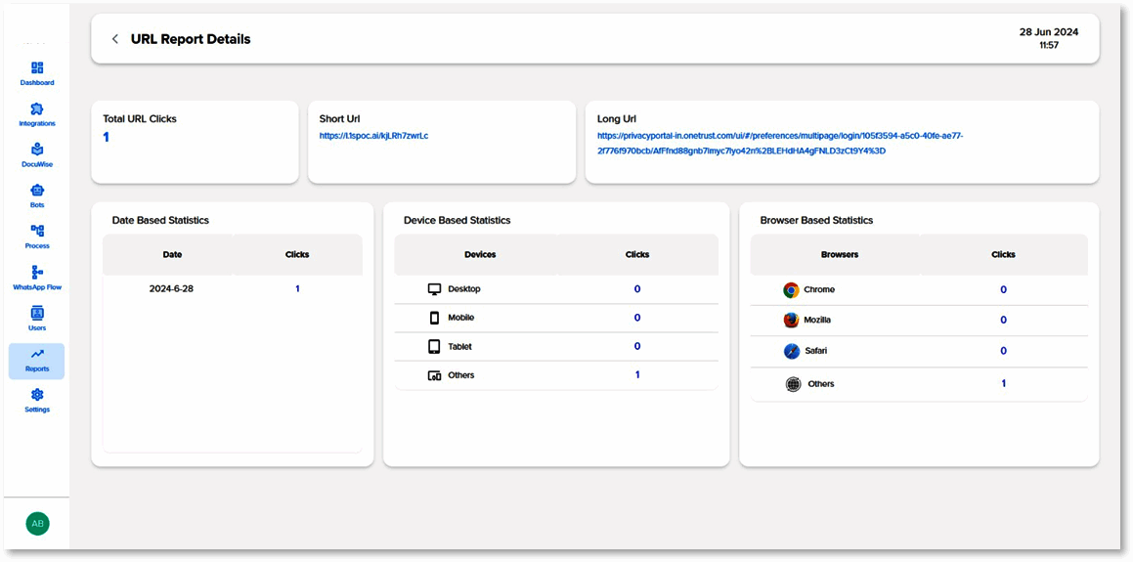The height and width of the screenshot is (562, 1133).
Task: Click the Mozilla Firefox icon
Action: click(x=791, y=321)
